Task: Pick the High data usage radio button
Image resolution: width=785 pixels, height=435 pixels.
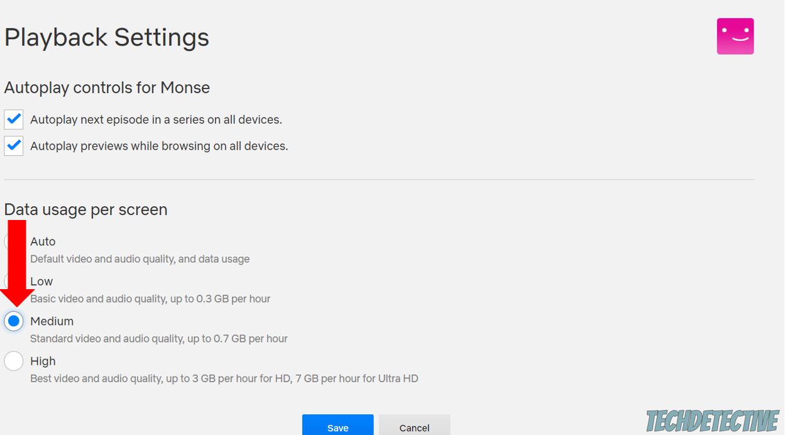Action: click(x=14, y=361)
